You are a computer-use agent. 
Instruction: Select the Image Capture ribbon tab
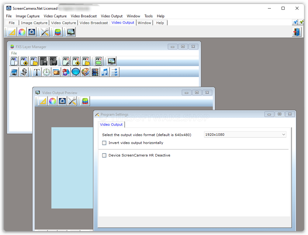pyautogui.click(x=34, y=23)
